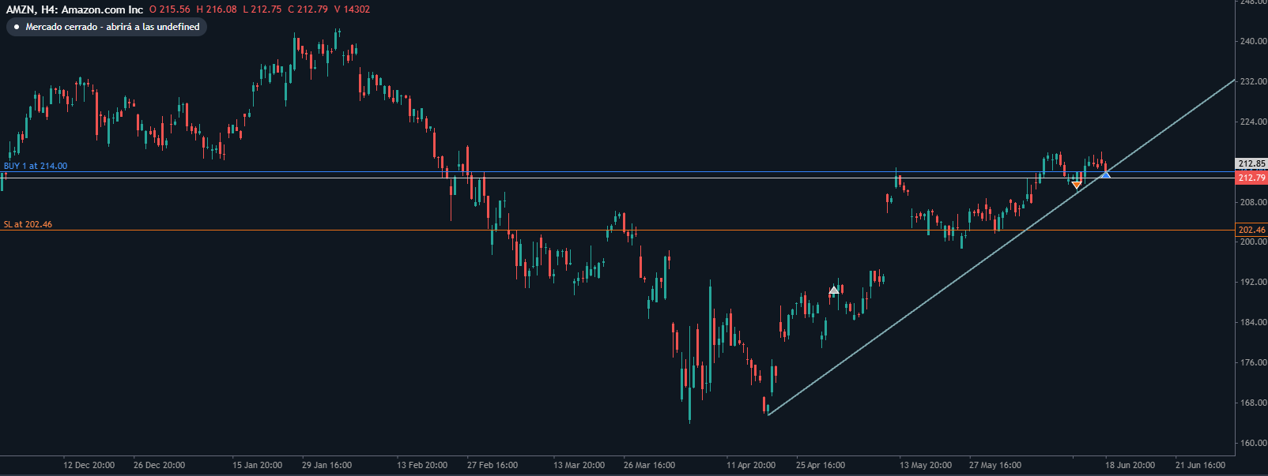Click the 11 Apr 20:00 time label
This screenshot has height=476, width=1268.
pyautogui.click(x=751, y=465)
